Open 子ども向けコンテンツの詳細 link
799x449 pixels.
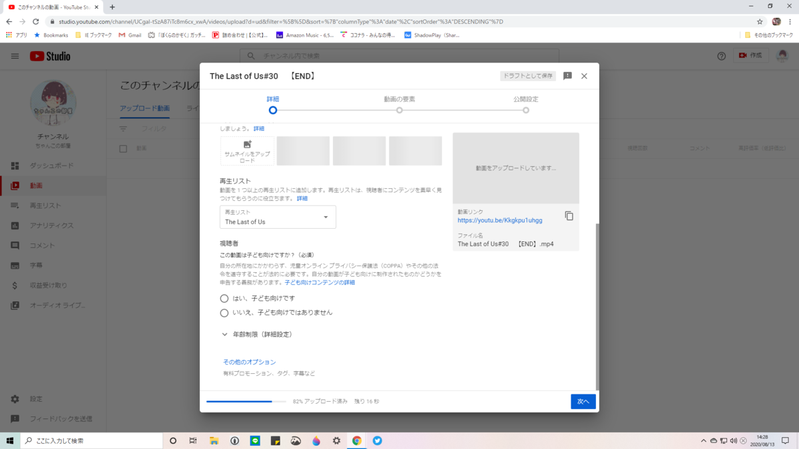point(320,283)
